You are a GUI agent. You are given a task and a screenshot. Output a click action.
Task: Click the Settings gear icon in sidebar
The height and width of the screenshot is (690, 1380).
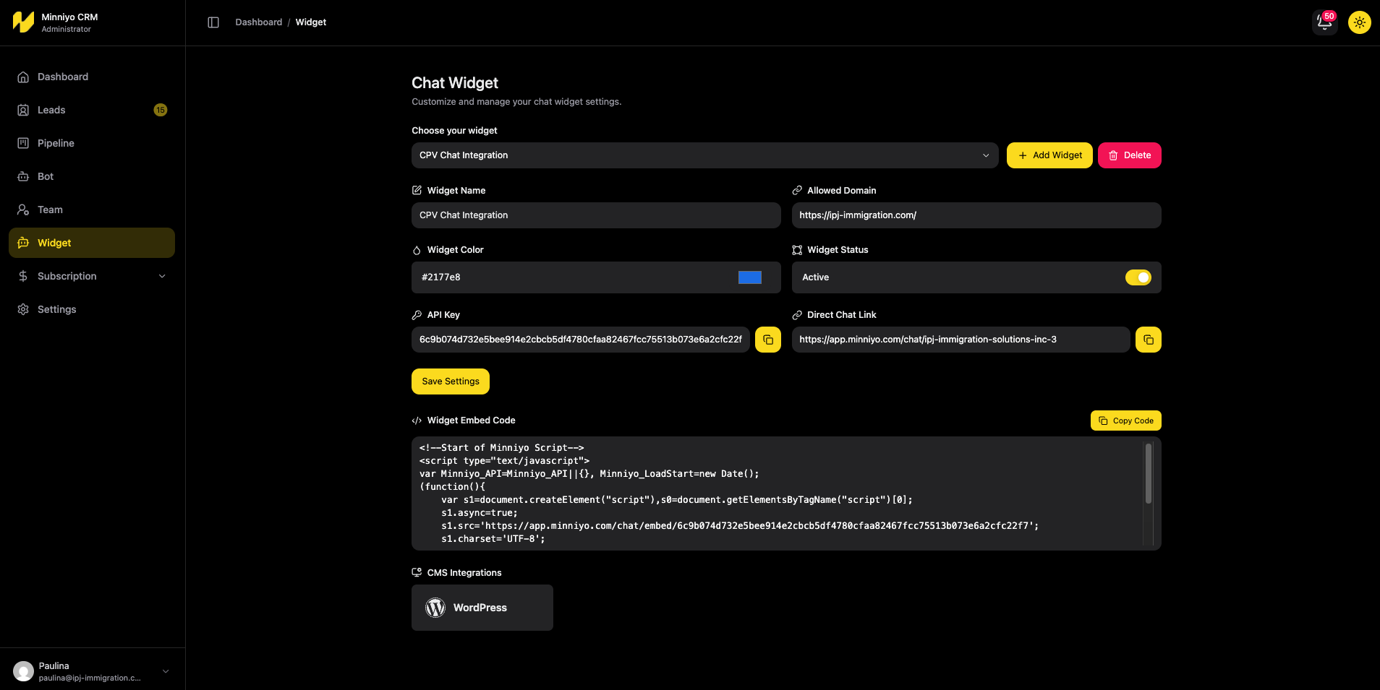pos(23,309)
